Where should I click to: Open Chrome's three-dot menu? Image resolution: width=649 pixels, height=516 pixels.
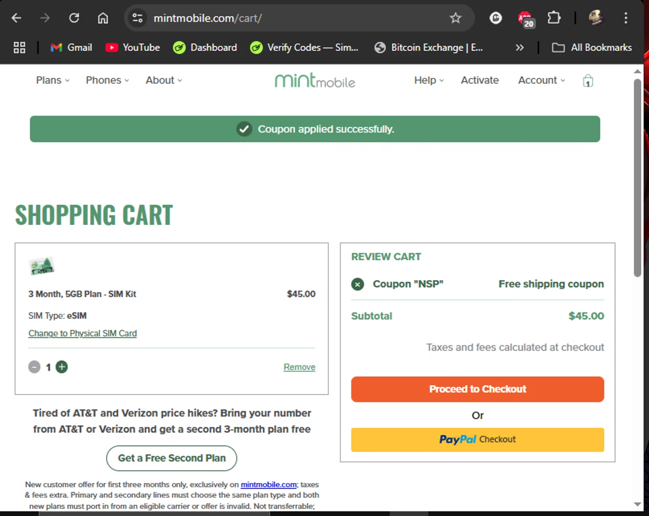(626, 18)
